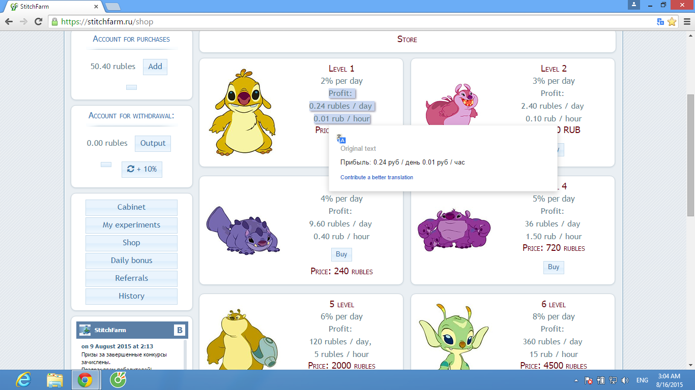
Task: Select the StitchFarm browser tab
Action: click(x=53, y=7)
